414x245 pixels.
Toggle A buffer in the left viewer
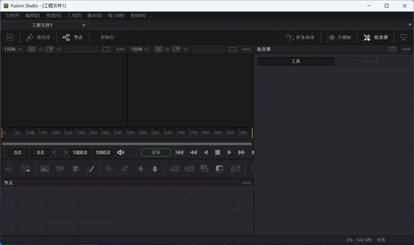[32, 49]
